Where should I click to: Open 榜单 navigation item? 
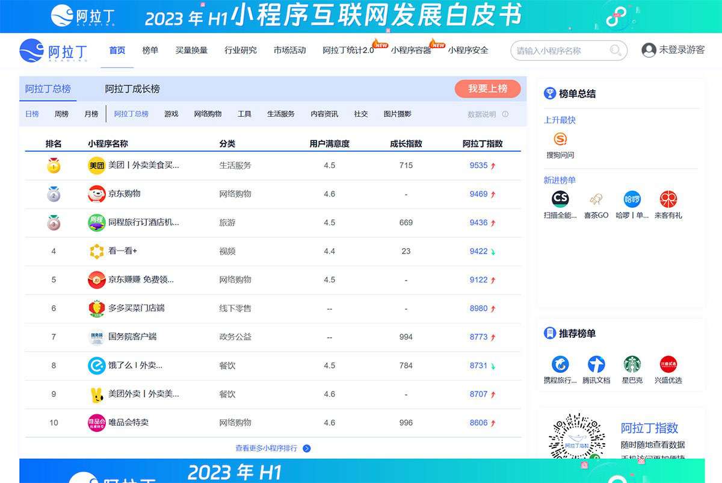pyautogui.click(x=150, y=51)
